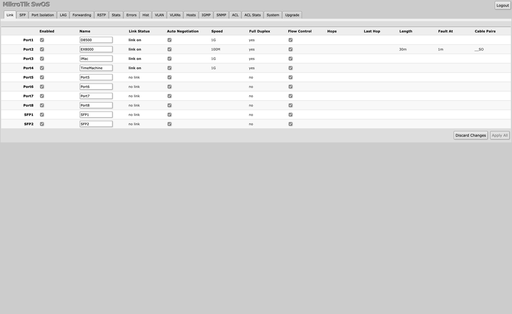Switch to the RSTP tab

click(x=101, y=15)
